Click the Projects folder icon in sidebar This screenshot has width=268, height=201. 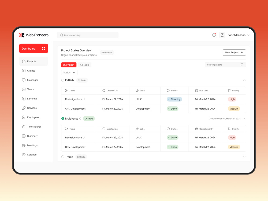tap(24, 61)
